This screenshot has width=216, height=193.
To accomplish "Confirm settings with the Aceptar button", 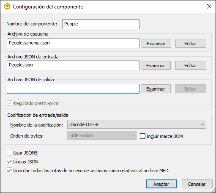I will pyautogui.click(x=161, y=184).
